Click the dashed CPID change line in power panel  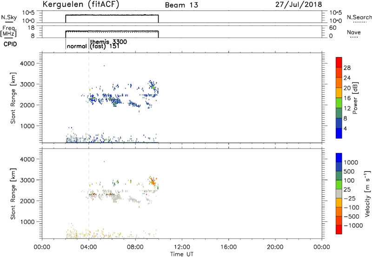click(x=89, y=97)
